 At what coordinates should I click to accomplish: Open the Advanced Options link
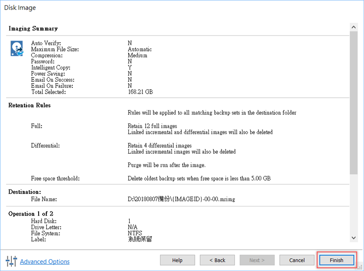click(45, 261)
